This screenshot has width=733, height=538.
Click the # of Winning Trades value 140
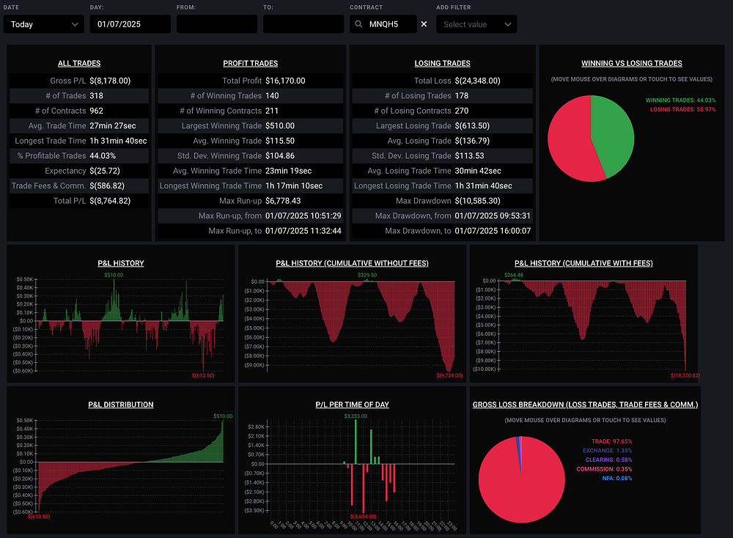(x=272, y=95)
